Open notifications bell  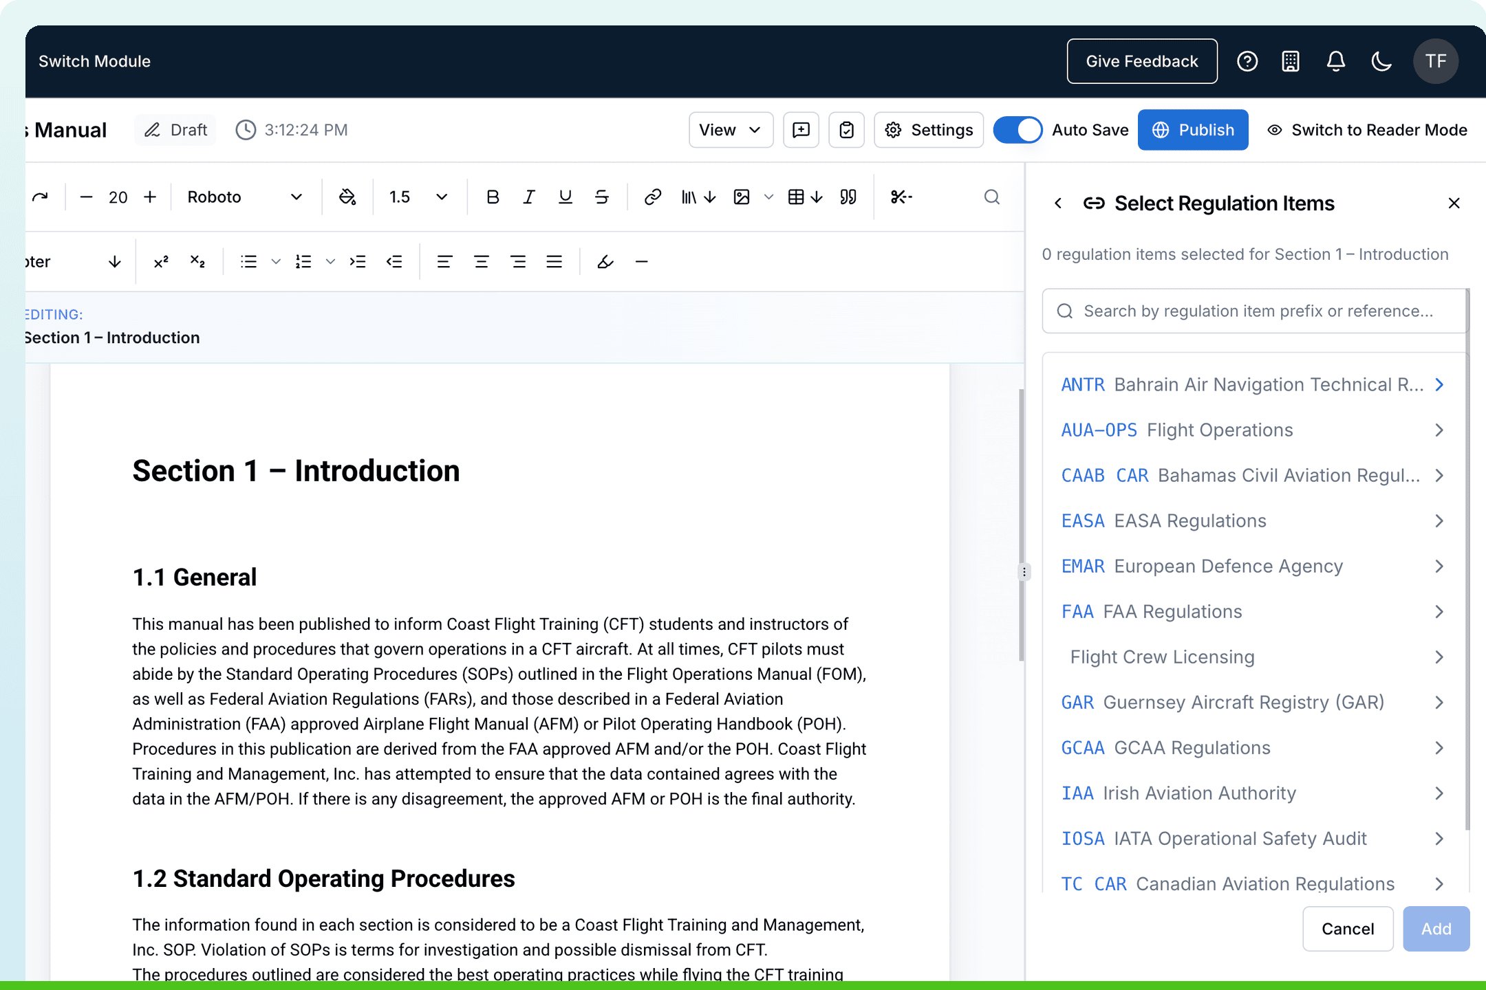(x=1336, y=61)
